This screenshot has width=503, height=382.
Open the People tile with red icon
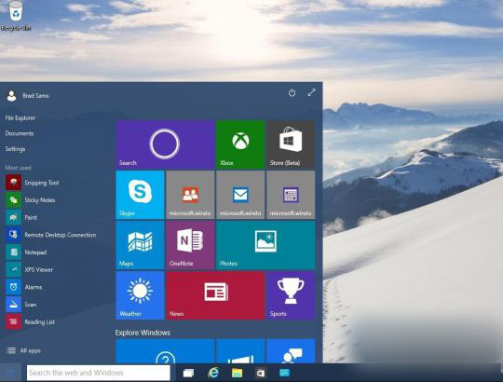pyautogui.click(x=190, y=195)
